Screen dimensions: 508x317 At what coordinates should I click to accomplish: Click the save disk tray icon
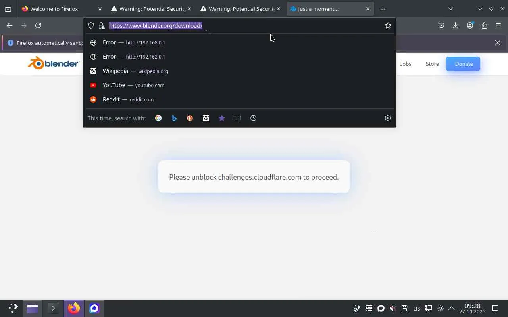pos(404,308)
